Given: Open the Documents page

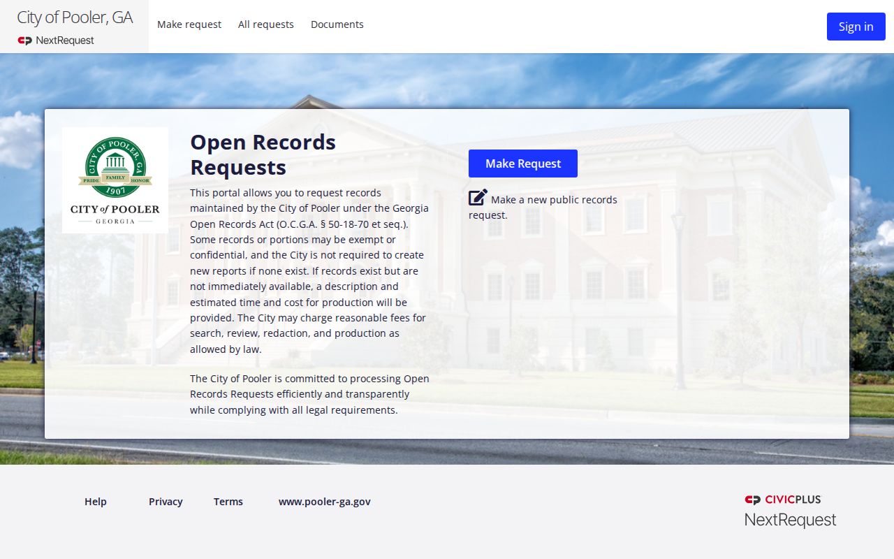Looking at the screenshot, I should point(337,24).
